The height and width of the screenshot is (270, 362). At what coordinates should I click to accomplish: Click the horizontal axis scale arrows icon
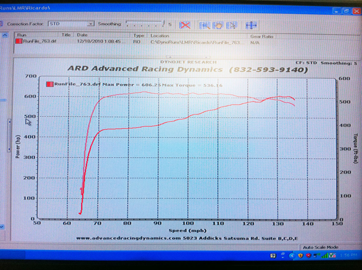tap(251, 25)
